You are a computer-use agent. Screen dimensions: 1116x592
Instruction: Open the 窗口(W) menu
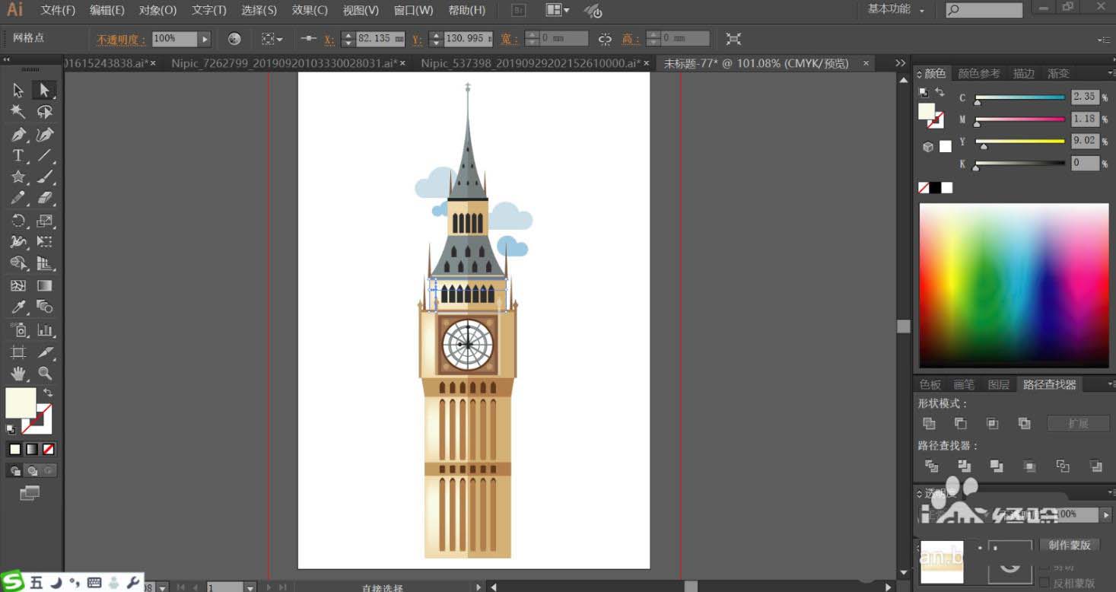point(413,10)
